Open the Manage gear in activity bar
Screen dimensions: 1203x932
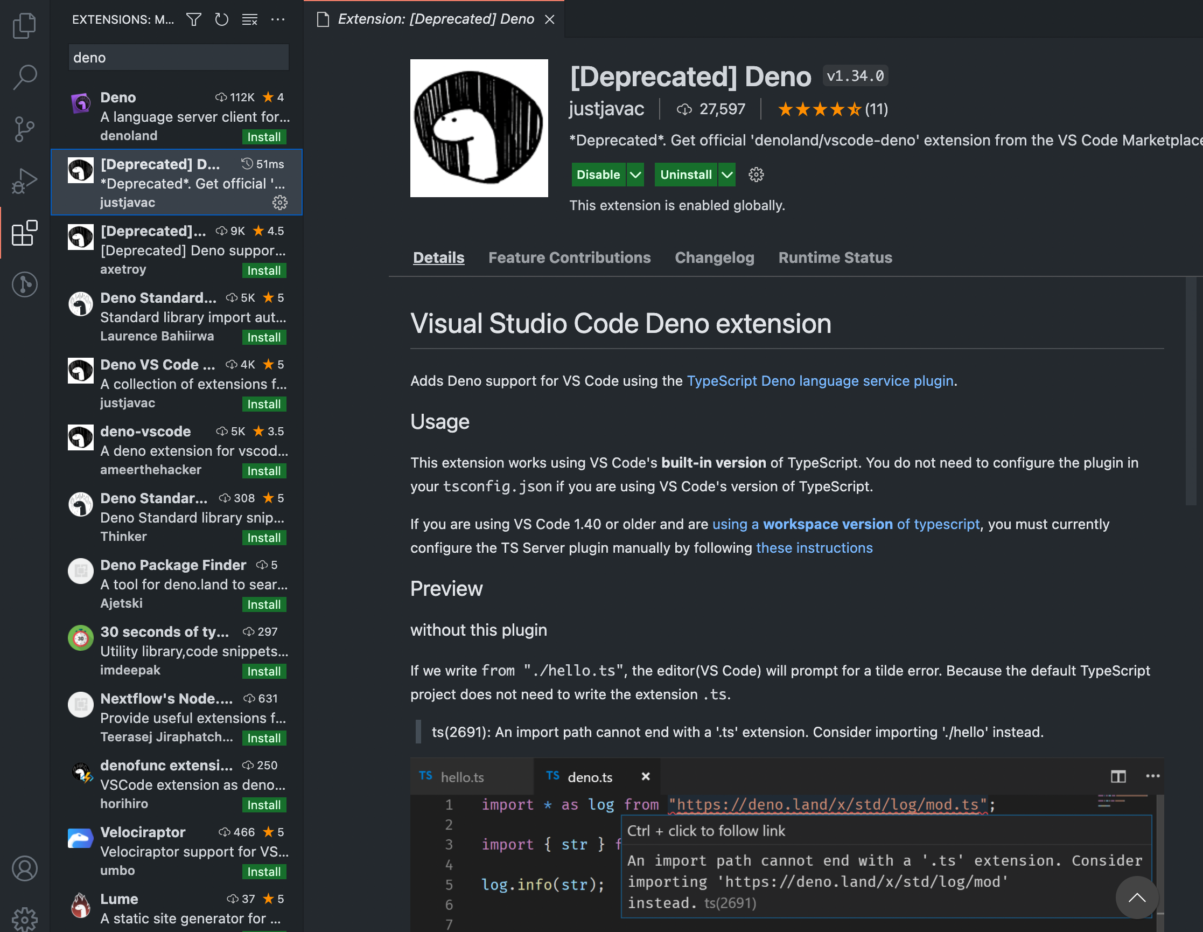point(24,919)
